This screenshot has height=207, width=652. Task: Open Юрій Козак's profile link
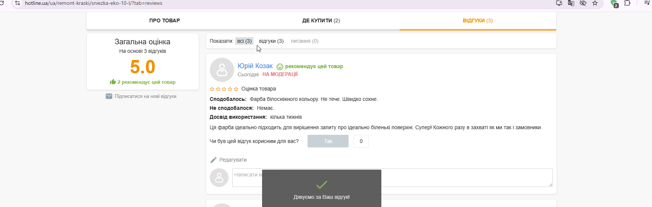point(255,66)
